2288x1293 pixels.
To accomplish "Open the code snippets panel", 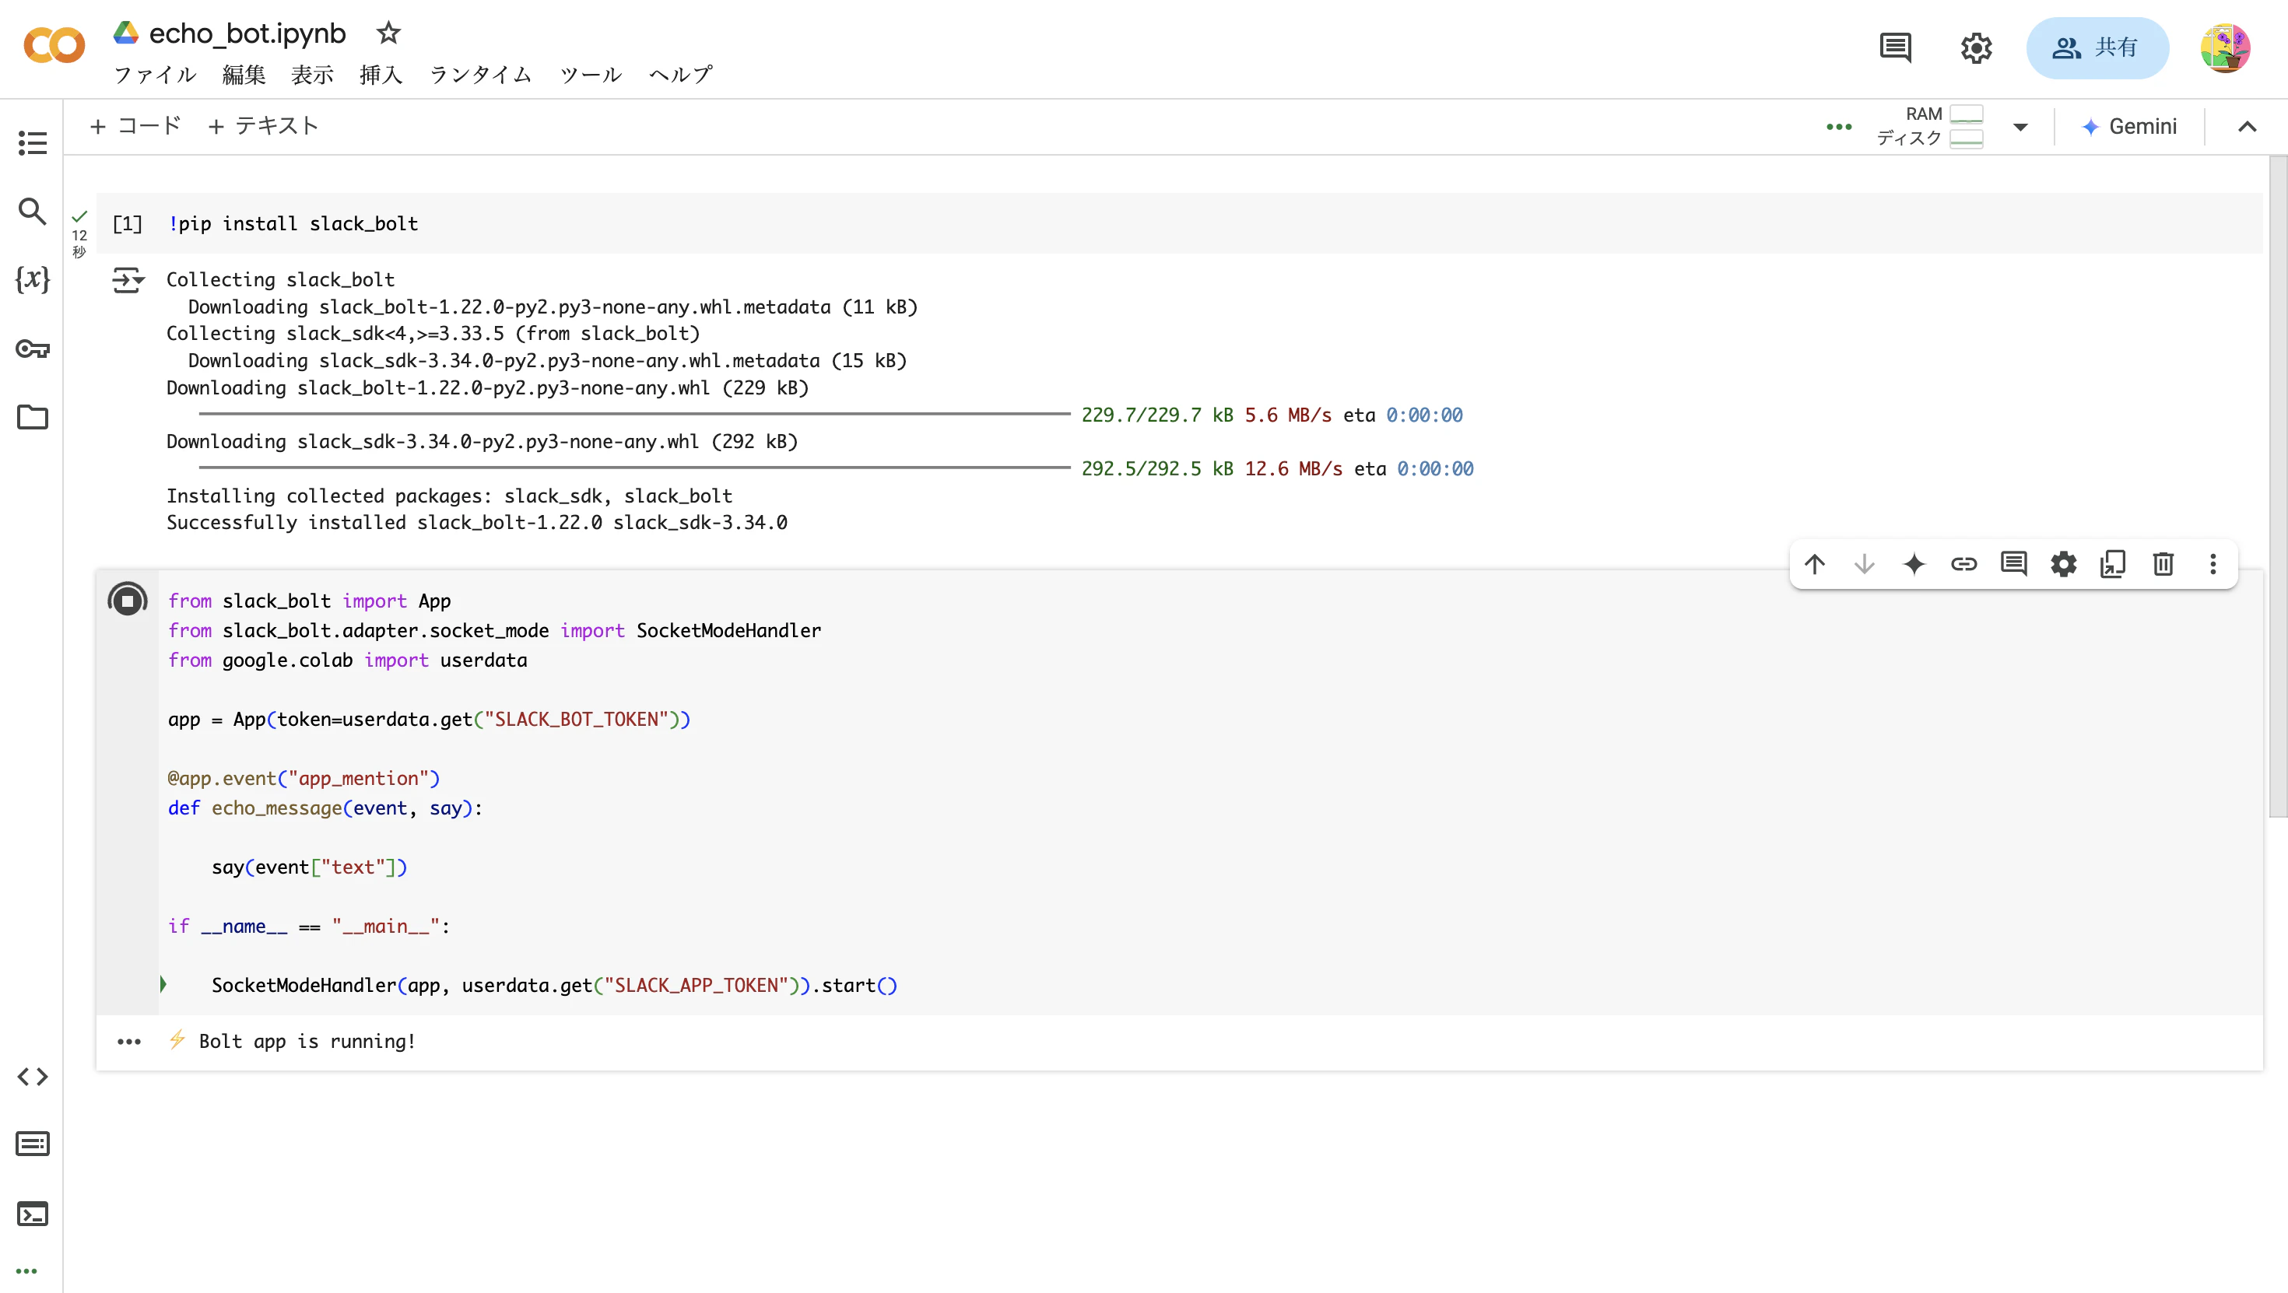I will point(32,1076).
